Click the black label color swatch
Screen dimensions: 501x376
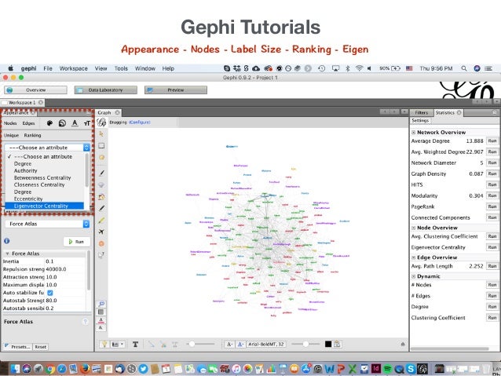328,344
